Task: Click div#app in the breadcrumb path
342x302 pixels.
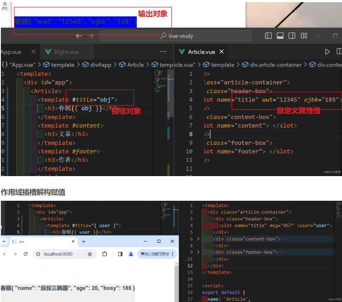Action: click(x=100, y=65)
